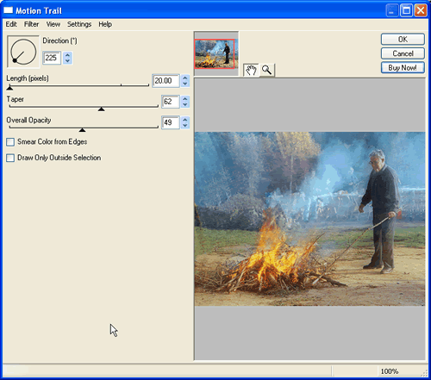Select the Hand pan tool
This screenshot has height=380, width=431.
251,70
